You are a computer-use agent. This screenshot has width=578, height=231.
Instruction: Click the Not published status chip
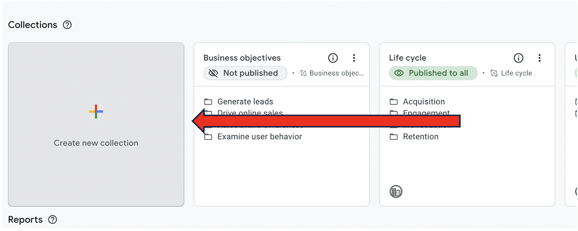coord(245,73)
